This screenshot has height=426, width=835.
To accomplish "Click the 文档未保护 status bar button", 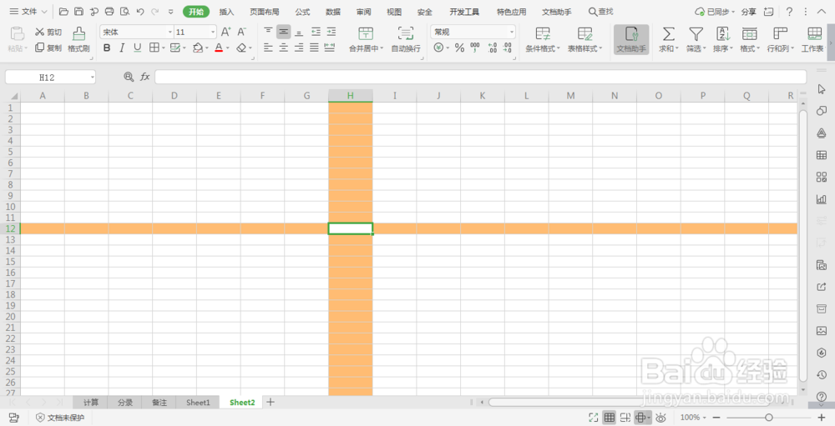I will (x=60, y=418).
